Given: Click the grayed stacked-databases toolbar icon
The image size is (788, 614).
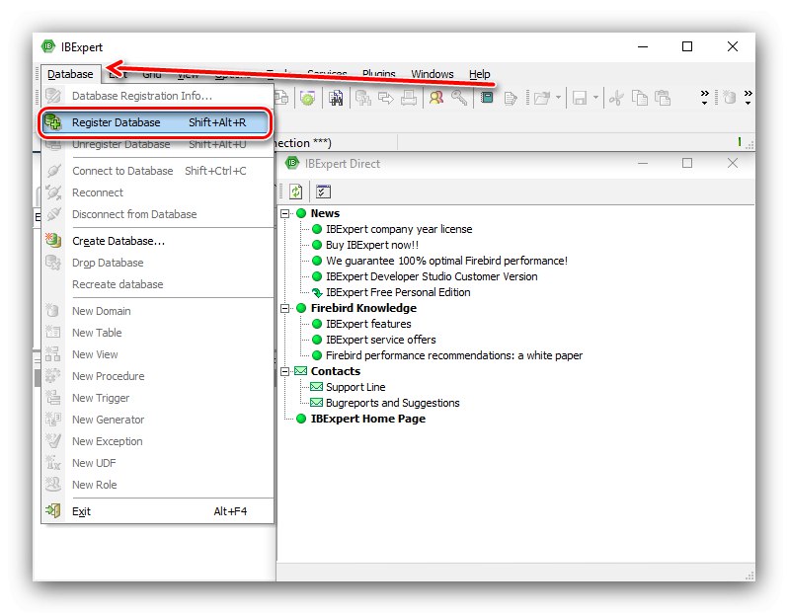Looking at the screenshot, I should [x=362, y=98].
